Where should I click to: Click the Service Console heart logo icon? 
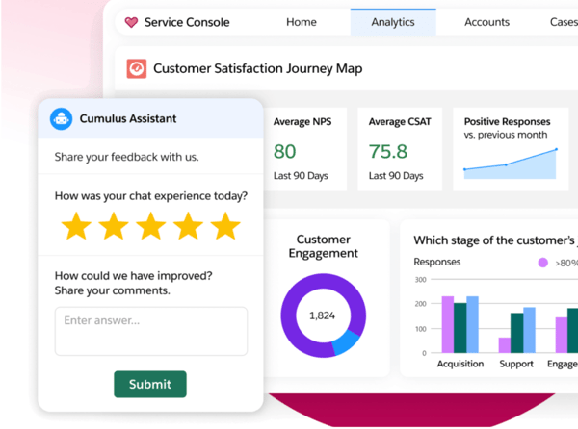131,23
